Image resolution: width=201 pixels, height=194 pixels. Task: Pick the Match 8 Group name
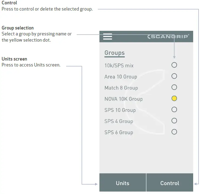click(121, 88)
